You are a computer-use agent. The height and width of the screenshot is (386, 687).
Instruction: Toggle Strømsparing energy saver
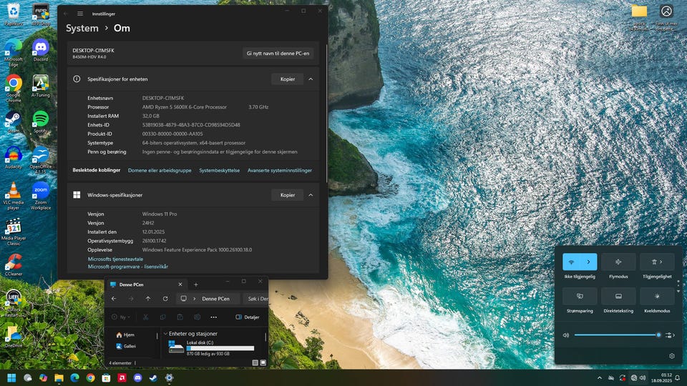580,296
